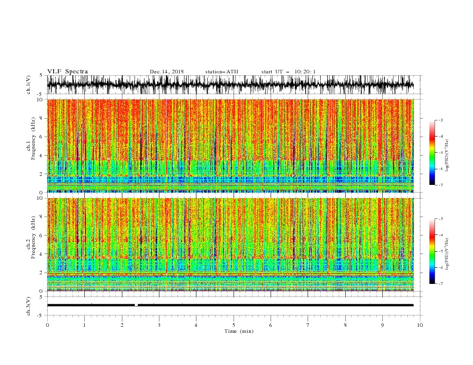Click time axis tick label "8"
The image size is (473, 365).
[345, 325]
